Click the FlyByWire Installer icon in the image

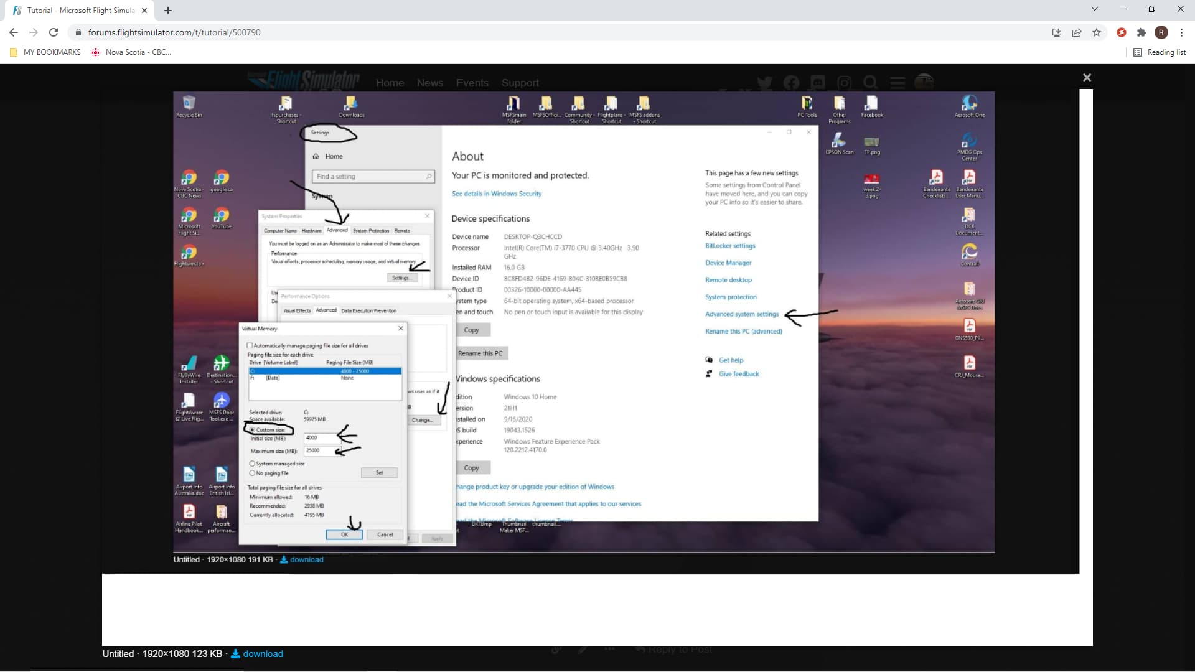(x=189, y=369)
